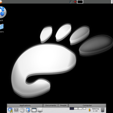Click the red dot crosshair icon in top panel
Screen dimensions: 113x113
(x=75, y=2)
